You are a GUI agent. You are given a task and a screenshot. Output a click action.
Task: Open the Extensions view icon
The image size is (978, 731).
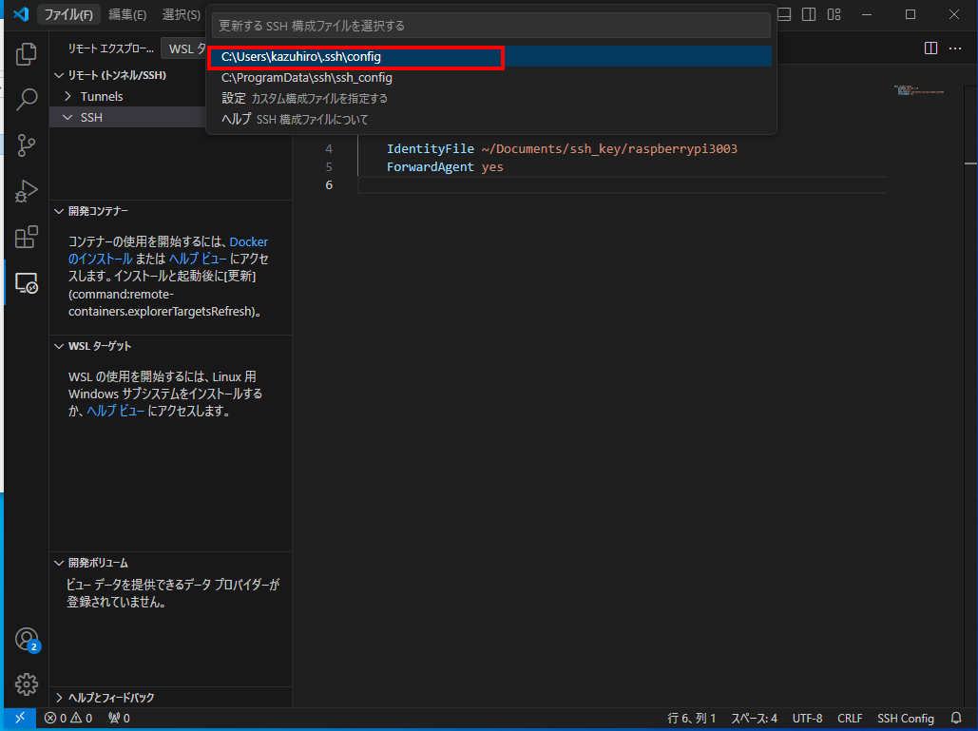tap(27, 237)
